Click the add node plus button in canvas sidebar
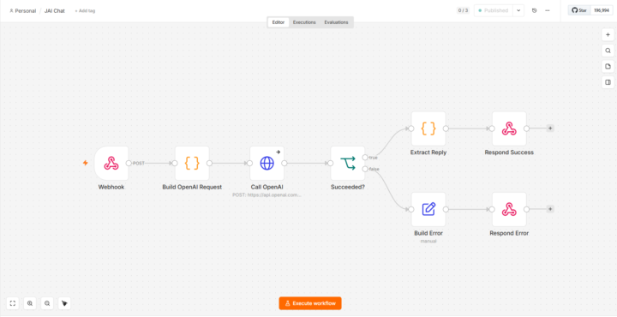 (608, 34)
